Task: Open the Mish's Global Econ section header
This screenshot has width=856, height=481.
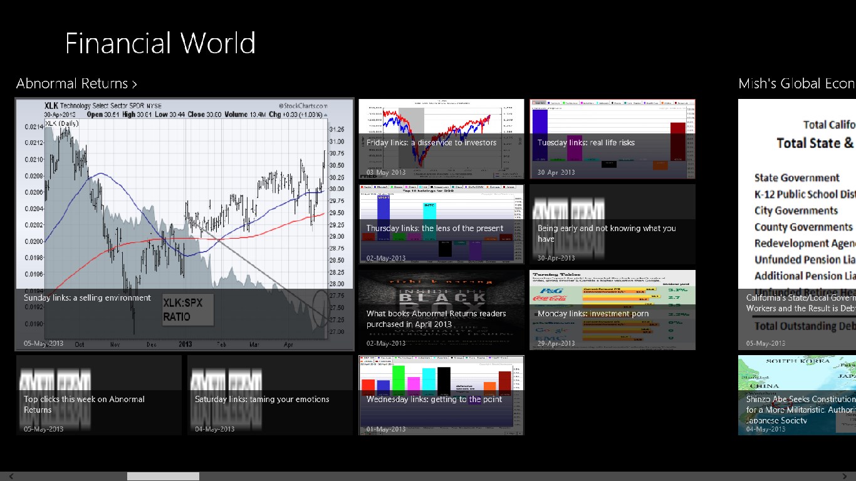Action: [x=796, y=83]
